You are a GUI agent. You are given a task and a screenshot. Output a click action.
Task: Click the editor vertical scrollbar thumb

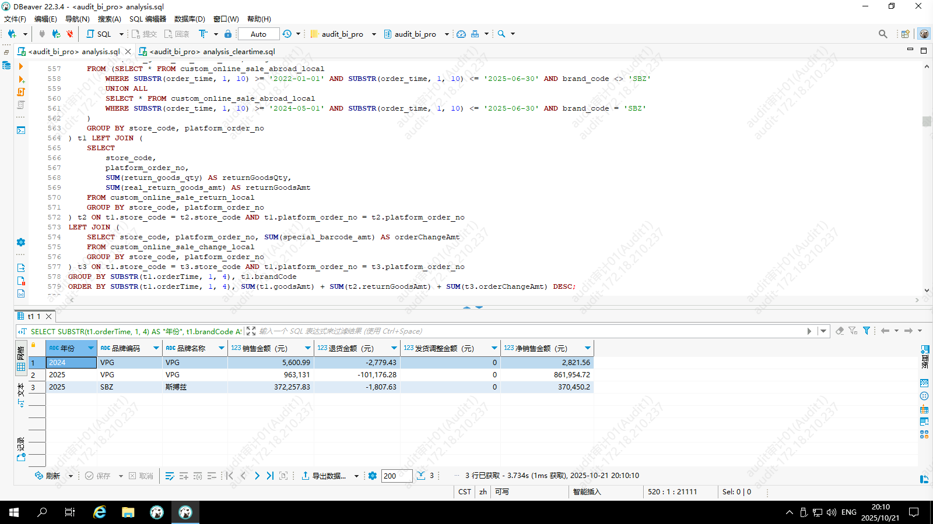click(927, 121)
